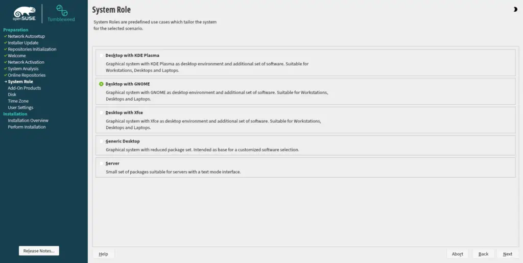Click Disk step in the sidebar
Screen dimensions: 523x263
[x=12, y=94]
